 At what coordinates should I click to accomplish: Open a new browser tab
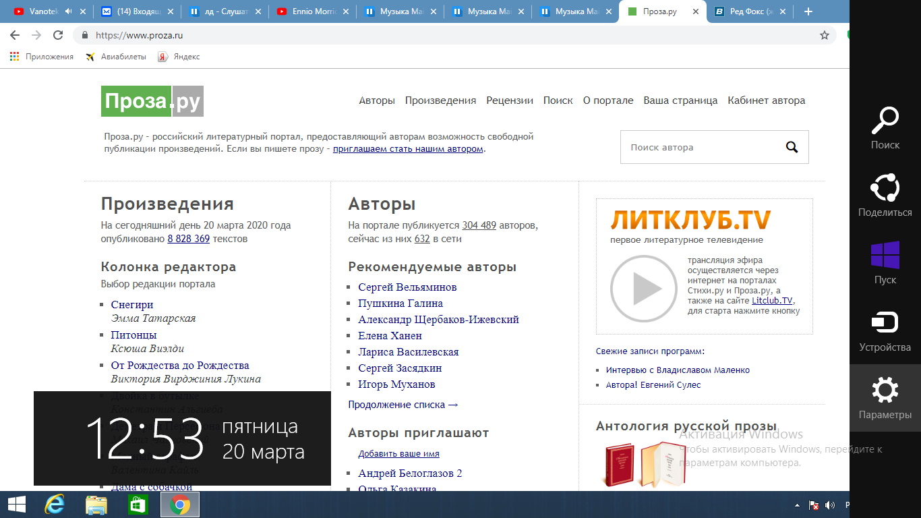click(808, 11)
